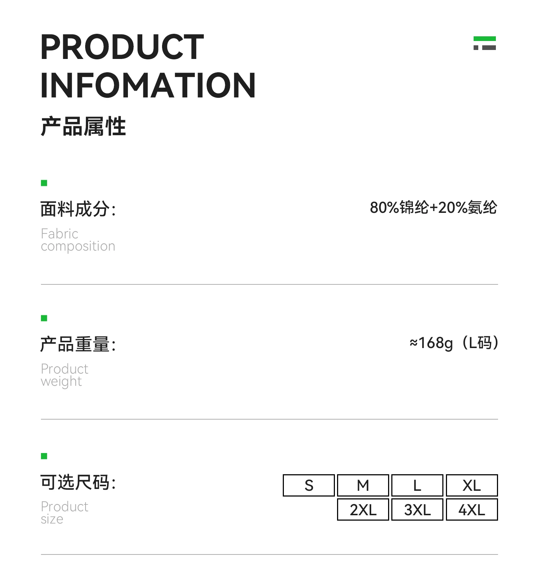Click the green and gray bars icon

[x=484, y=43]
